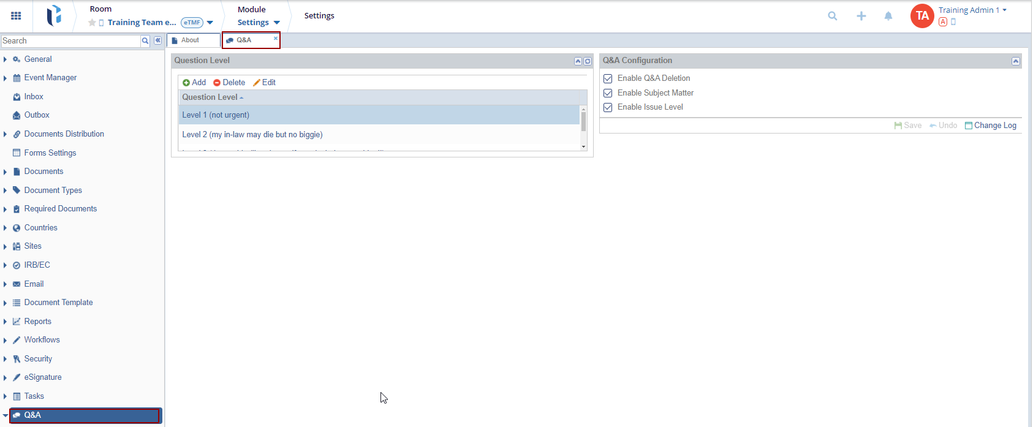Viewport: 1033px width, 427px height.
Task: Click the sidebar Search input field
Action: 70,41
